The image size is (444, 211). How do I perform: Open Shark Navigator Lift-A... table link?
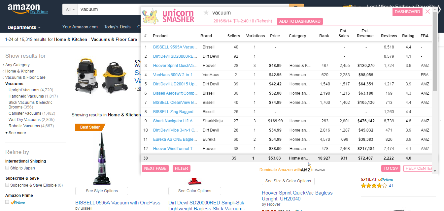click(x=175, y=121)
